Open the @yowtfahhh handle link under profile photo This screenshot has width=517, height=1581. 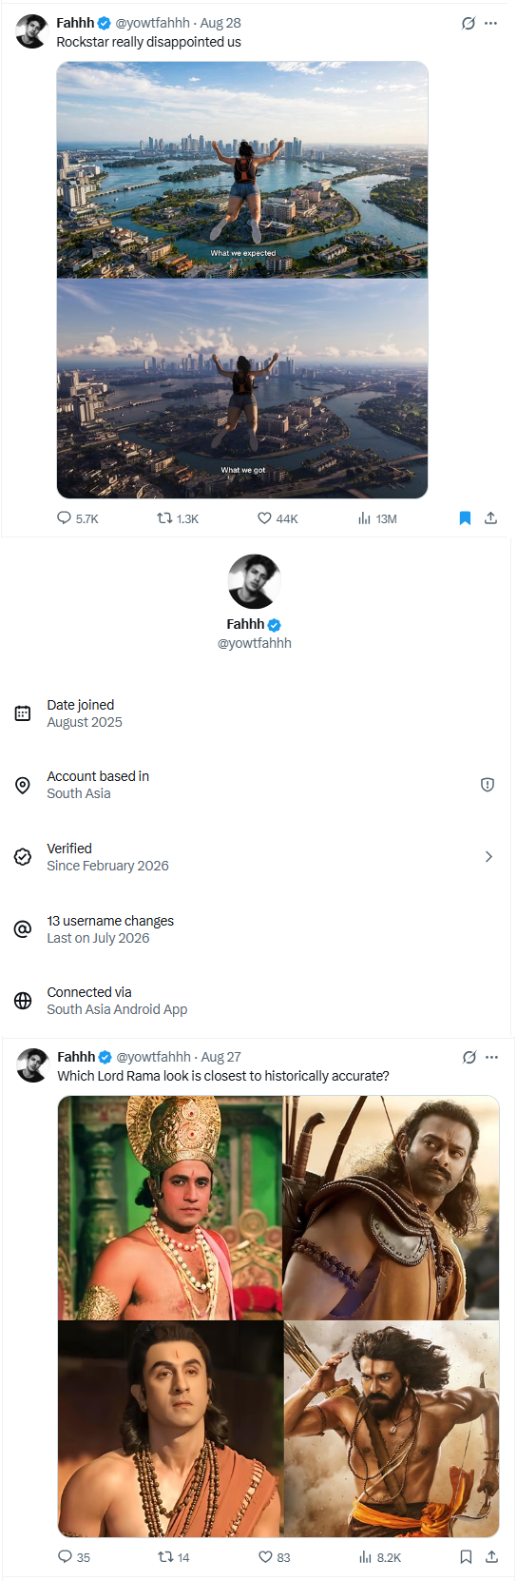pyautogui.click(x=255, y=643)
